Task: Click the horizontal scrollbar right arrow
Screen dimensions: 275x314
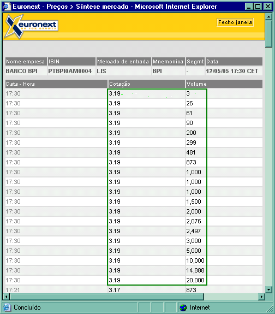Action: pyautogui.click(x=261, y=297)
